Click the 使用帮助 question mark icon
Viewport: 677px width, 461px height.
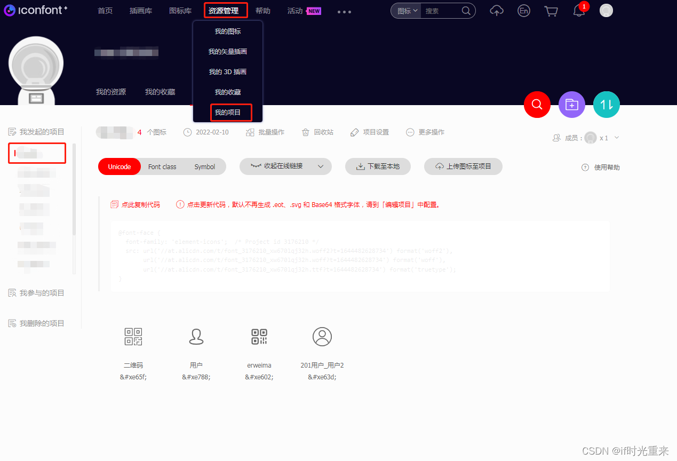(x=585, y=168)
